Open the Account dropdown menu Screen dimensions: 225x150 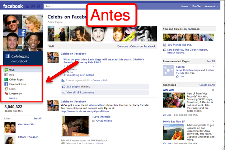point(211,6)
